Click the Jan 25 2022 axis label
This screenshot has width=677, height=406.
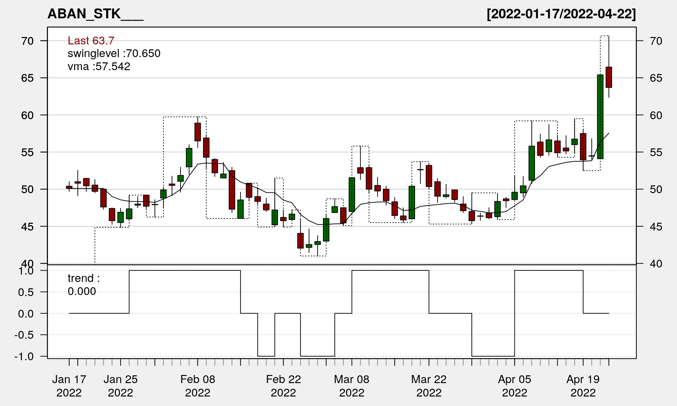(121, 386)
